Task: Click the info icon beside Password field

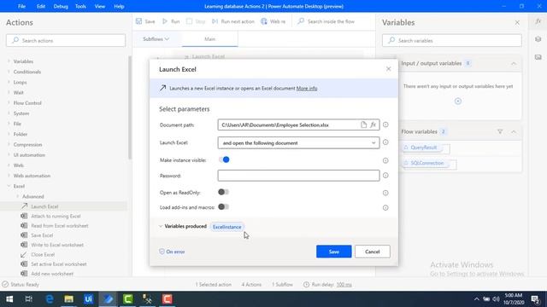Action: click(385, 176)
